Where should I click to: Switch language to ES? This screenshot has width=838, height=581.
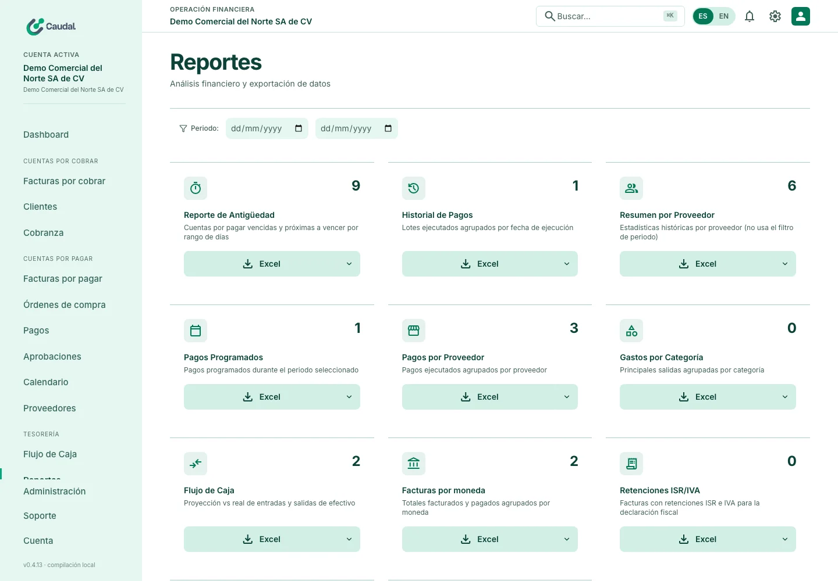coord(703,16)
